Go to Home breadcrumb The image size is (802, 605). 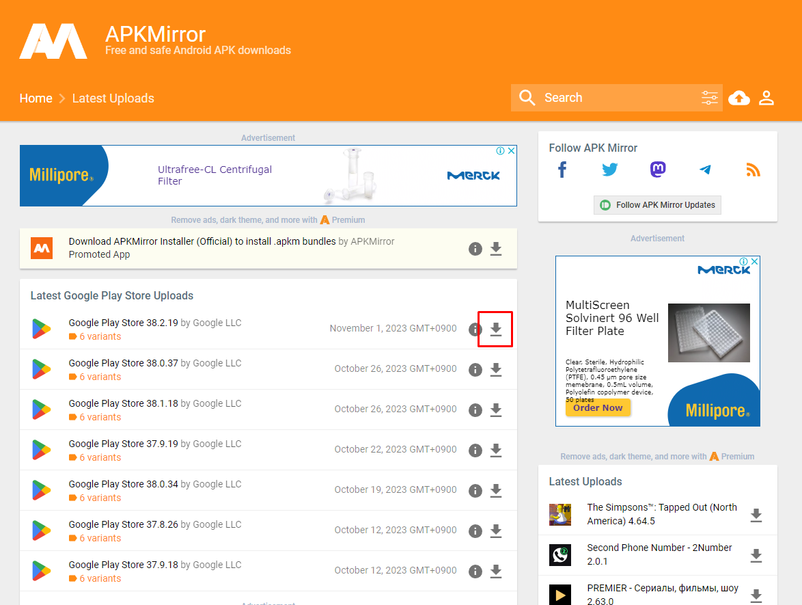pos(36,98)
